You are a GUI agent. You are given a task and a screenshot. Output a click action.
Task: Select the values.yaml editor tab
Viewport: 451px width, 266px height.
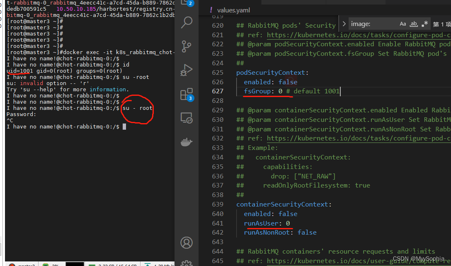tap(233, 10)
